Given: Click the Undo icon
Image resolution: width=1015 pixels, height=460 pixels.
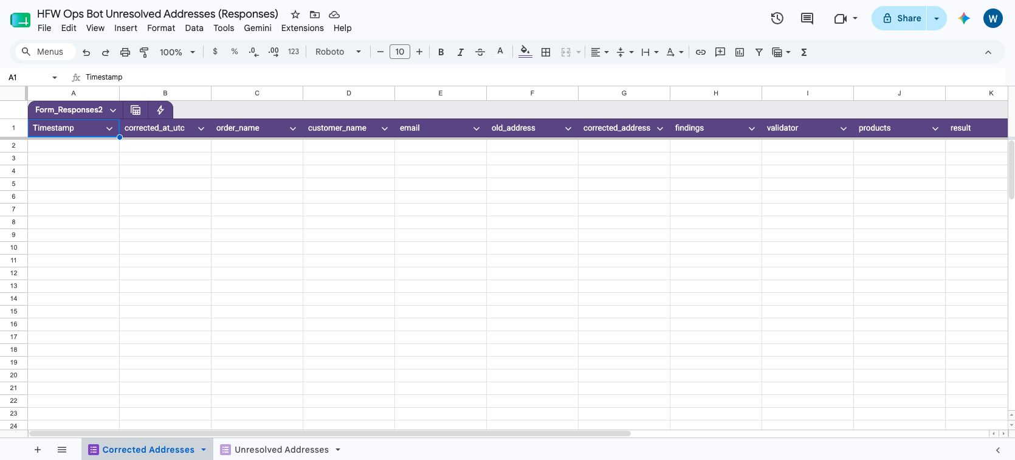Looking at the screenshot, I should (x=86, y=52).
